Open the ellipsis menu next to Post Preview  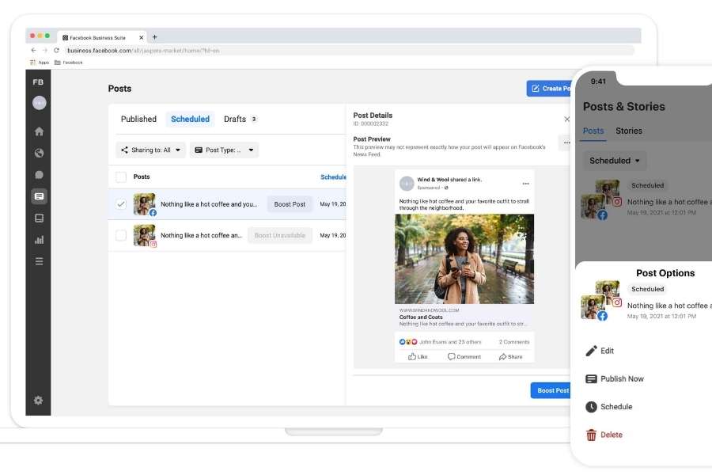(566, 142)
